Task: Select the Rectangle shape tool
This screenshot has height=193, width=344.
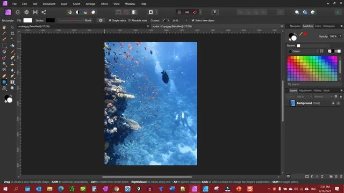Action: click(x=4, y=82)
